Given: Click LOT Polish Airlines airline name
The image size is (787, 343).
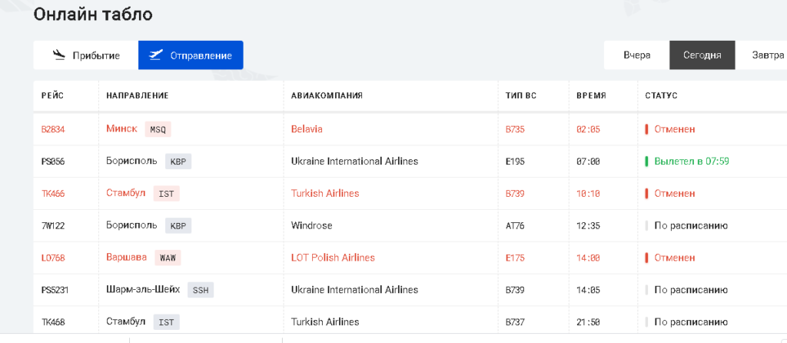Looking at the screenshot, I should point(333,258).
